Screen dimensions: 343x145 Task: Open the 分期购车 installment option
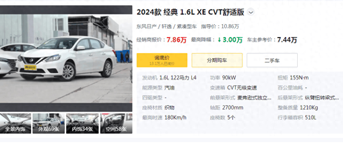tap(217, 60)
